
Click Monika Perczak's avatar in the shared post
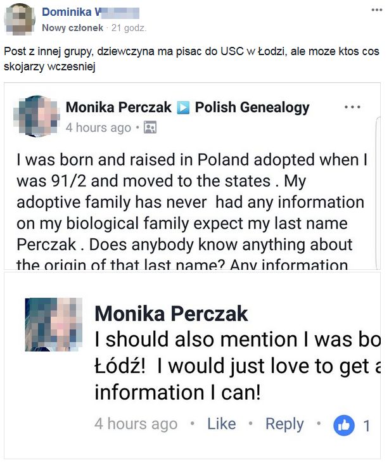coord(38,117)
